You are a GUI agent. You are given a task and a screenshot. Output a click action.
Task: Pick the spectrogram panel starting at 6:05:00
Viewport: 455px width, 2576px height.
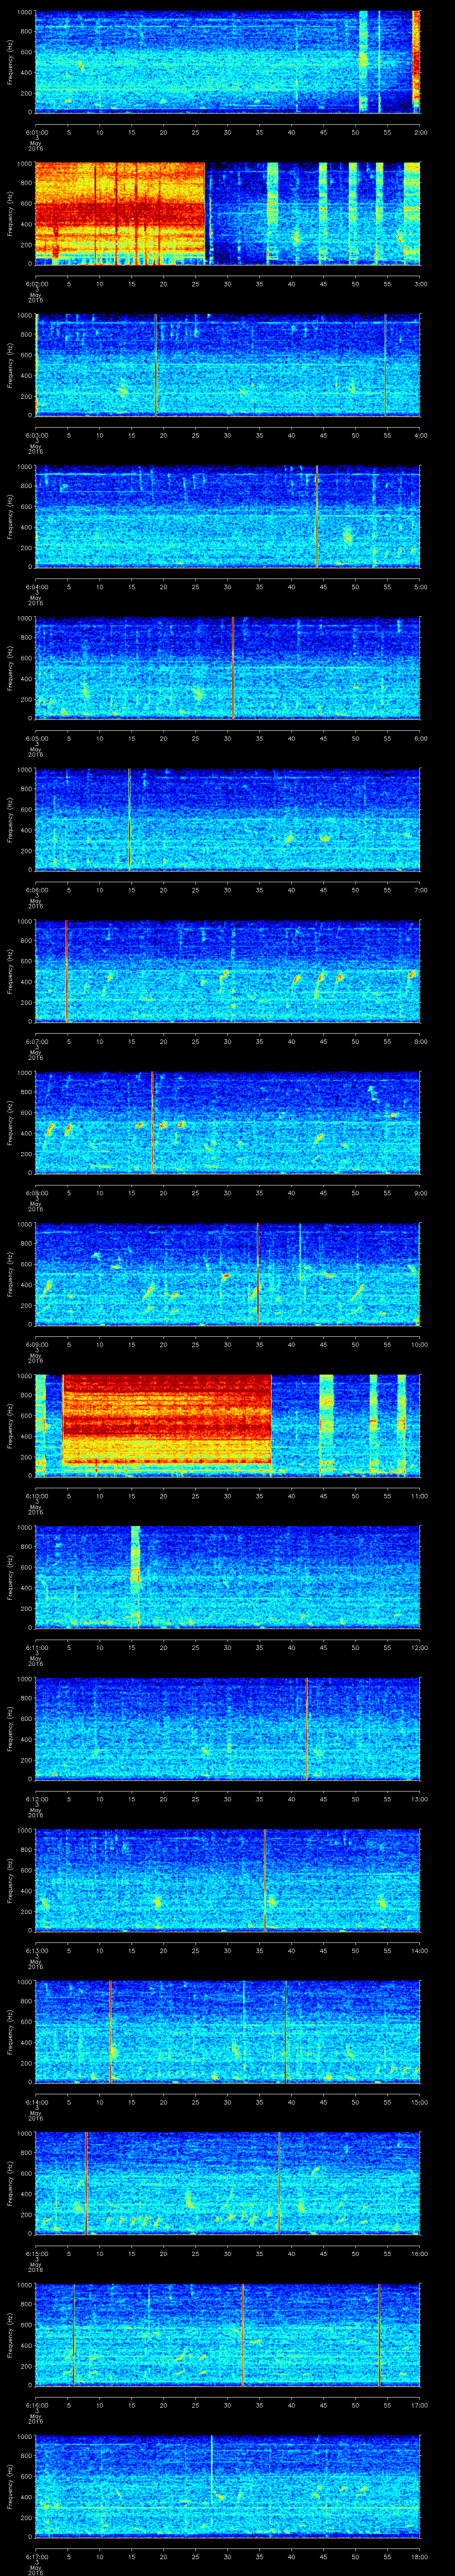coord(228,668)
